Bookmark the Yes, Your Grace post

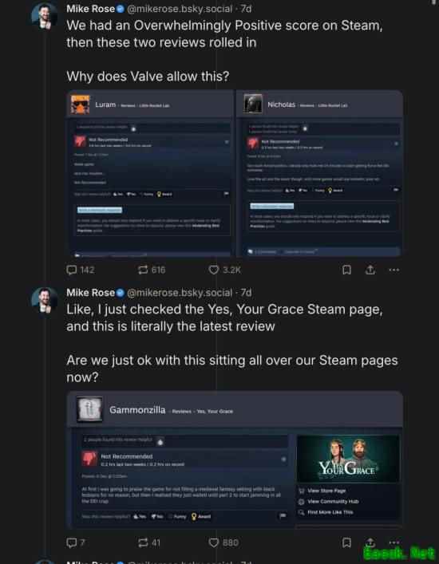click(346, 542)
